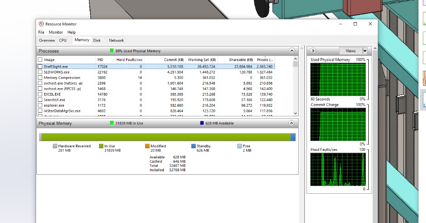This screenshot has width=426, height=223.
Task: Click the gray Hardware Reserved legend swatch
Action: [x=55, y=146]
